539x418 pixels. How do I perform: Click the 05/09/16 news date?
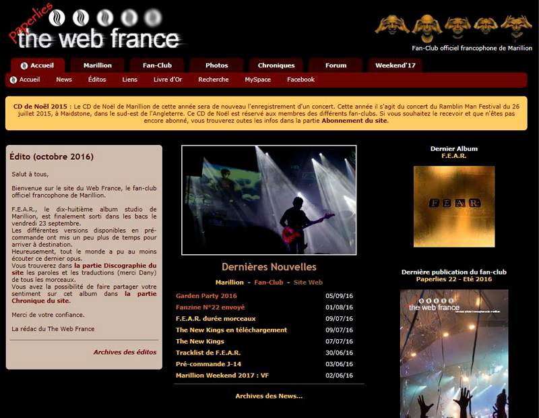coord(339,296)
